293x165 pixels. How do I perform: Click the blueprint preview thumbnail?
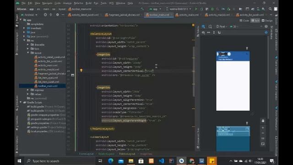pos(233,138)
